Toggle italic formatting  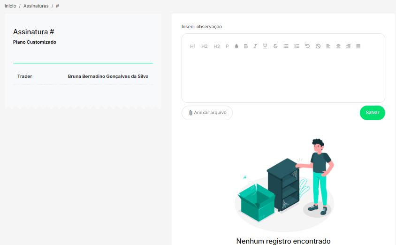coord(255,46)
